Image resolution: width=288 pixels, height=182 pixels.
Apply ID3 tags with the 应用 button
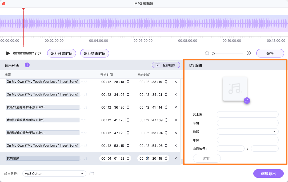(x=207, y=158)
